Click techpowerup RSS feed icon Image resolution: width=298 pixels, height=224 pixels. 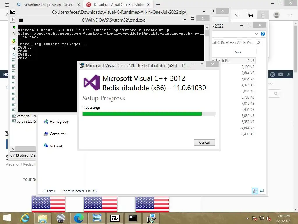point(289,74)
